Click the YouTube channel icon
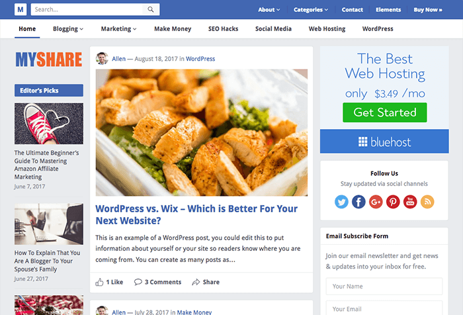Viewport: 463px width, 315px height. click(410, 202)
